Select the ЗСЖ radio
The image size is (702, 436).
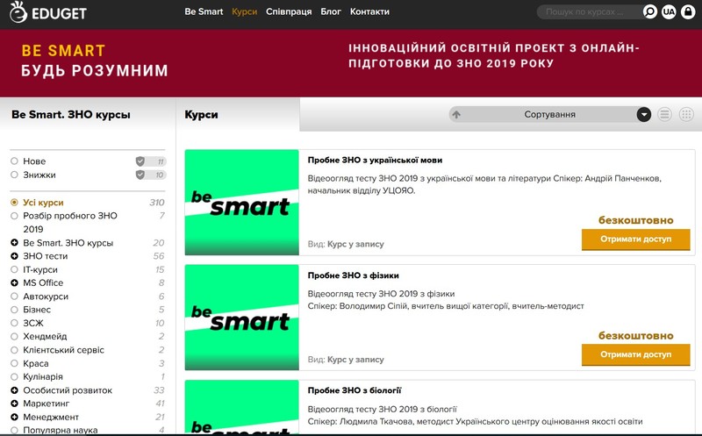tap(14, 323)
